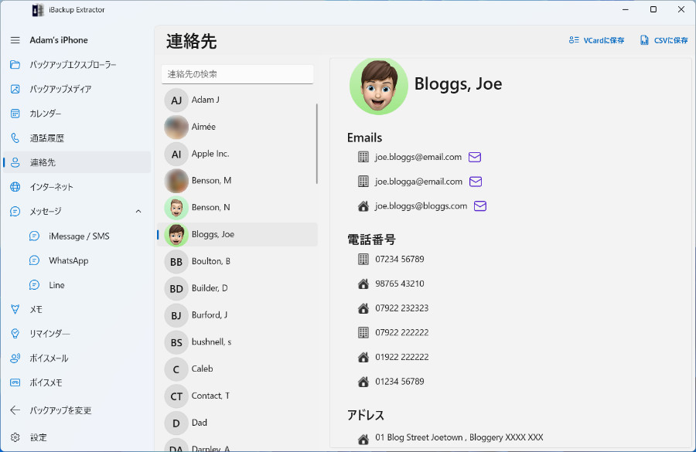Click mail icon beside joe.bloggs@bloggs.com
This screenshot has width=696, height=452.
pyautogui.click(x=479, y=206)
